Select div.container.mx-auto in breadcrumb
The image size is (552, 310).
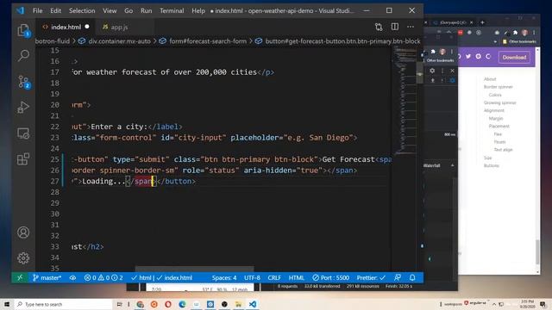119,41
